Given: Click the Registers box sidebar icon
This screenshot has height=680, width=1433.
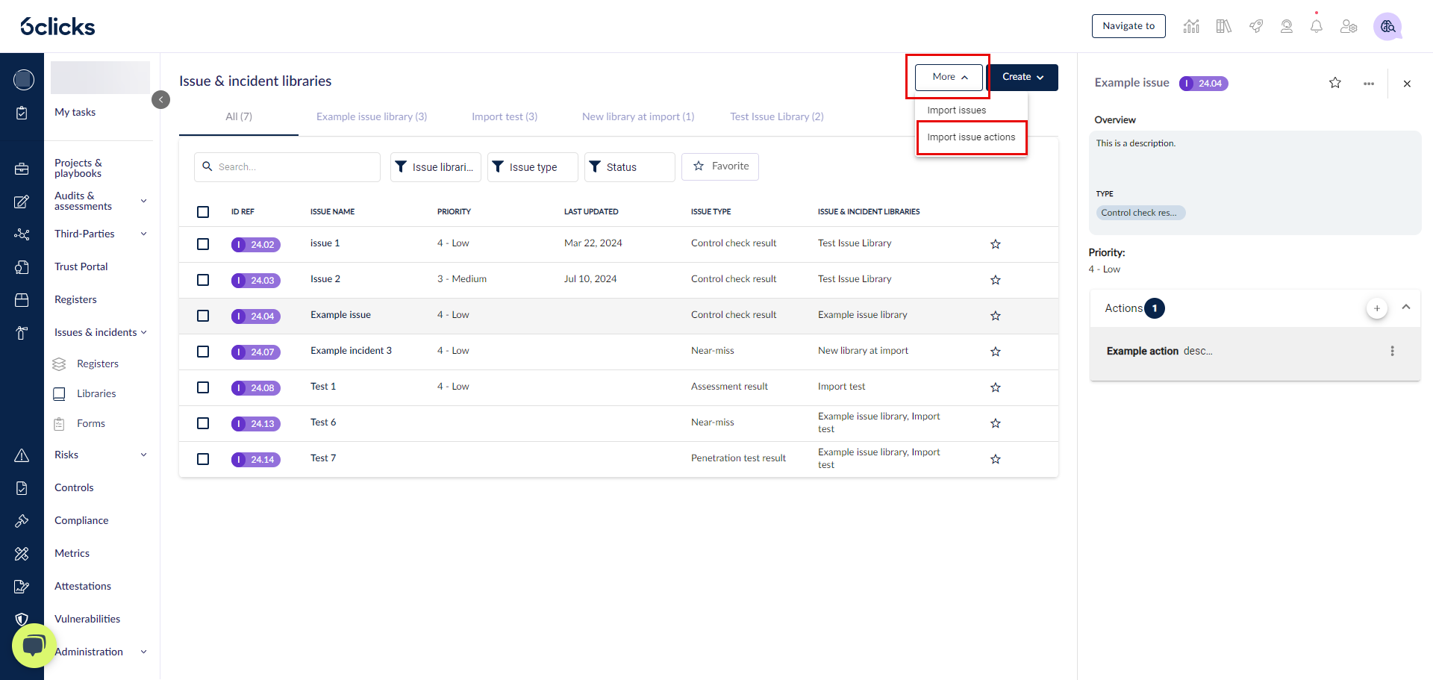Looking at the screenshot, I should (x=22, y=300).
